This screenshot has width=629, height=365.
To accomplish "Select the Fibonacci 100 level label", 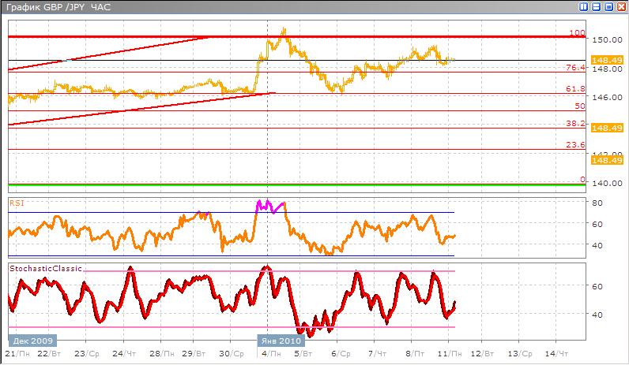I will [577, 33].
